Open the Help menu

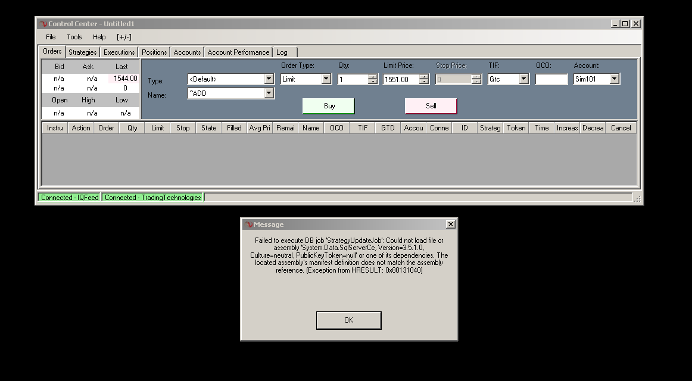tap(99, 37)
